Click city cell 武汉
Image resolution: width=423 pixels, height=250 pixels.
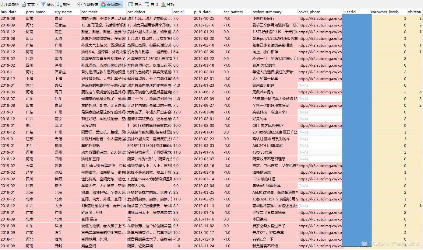tap(67, 126)
